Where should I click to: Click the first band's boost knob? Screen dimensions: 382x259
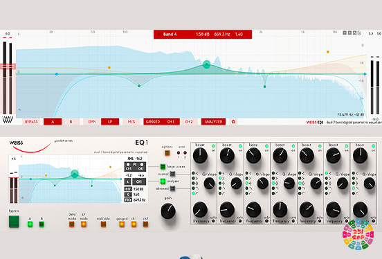pyautogui.click(x=200, y=156)
